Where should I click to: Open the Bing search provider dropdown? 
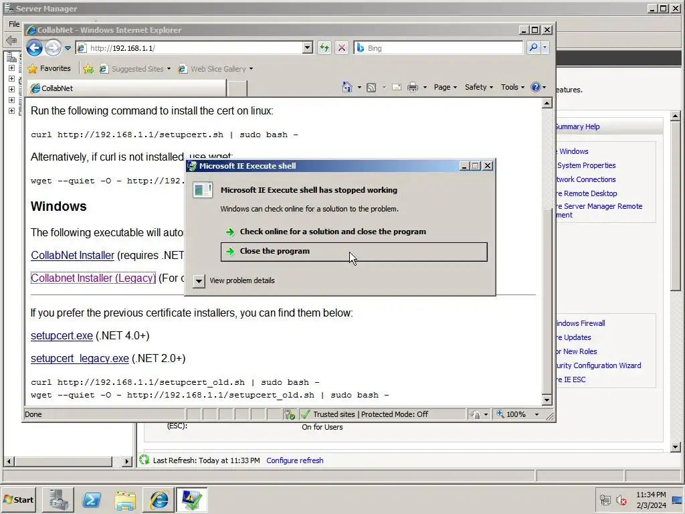click(545, 48)
